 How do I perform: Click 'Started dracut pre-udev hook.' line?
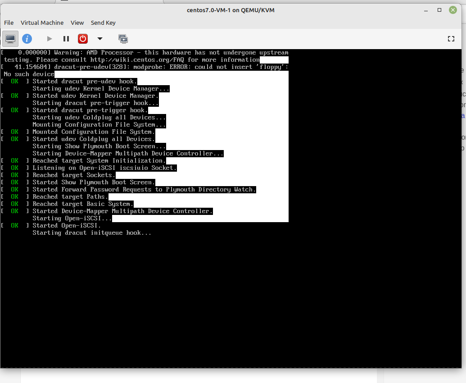pyautogui.click(x=85, y=82)
